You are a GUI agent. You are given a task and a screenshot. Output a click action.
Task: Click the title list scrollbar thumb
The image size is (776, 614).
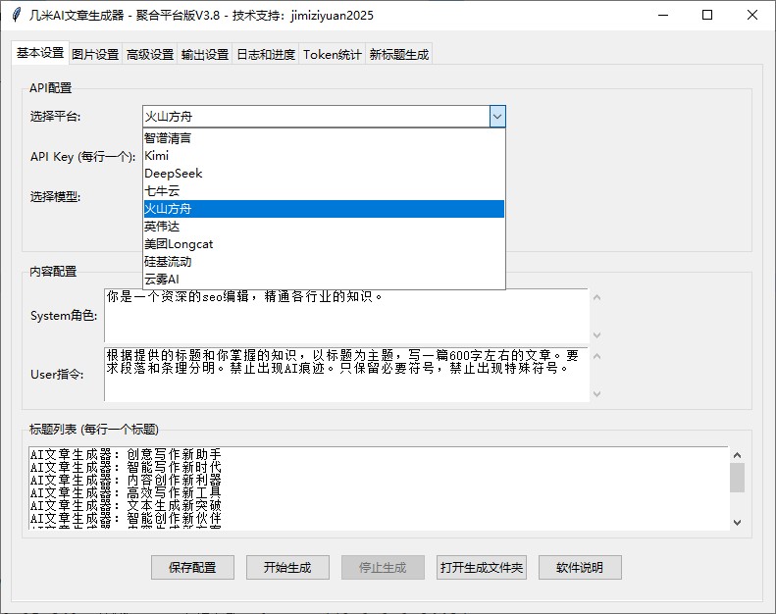(738, 478)
